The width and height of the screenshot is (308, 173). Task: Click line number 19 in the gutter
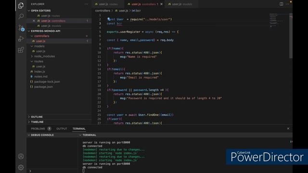point(99,90)
